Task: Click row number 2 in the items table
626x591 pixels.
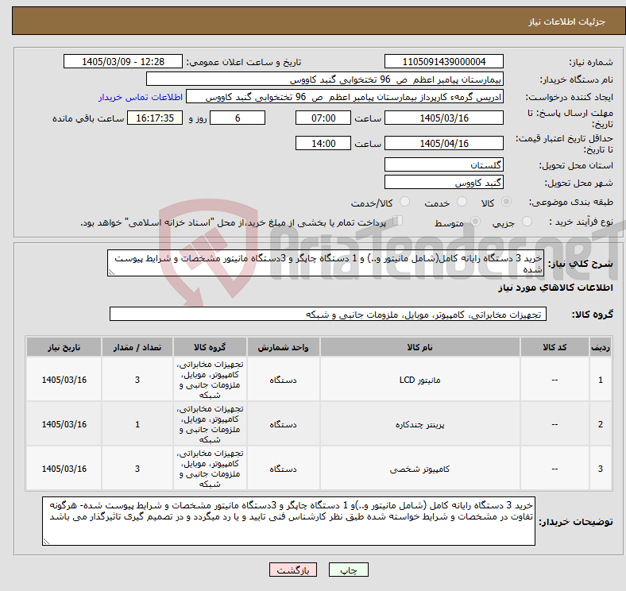Action: [x=601, y=424]
